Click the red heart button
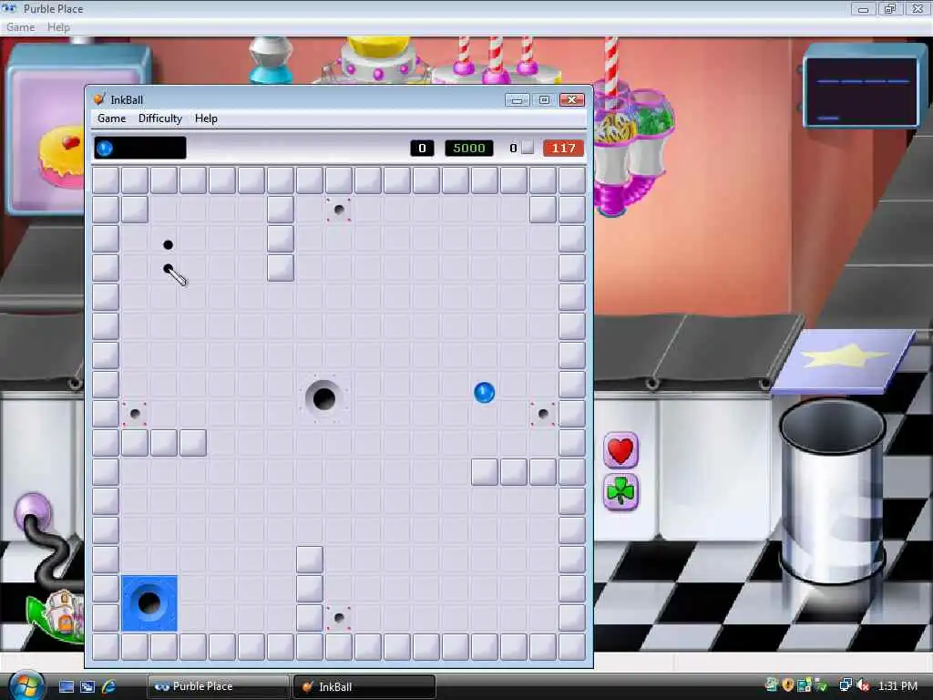933x700 pixels. point(620,450)
